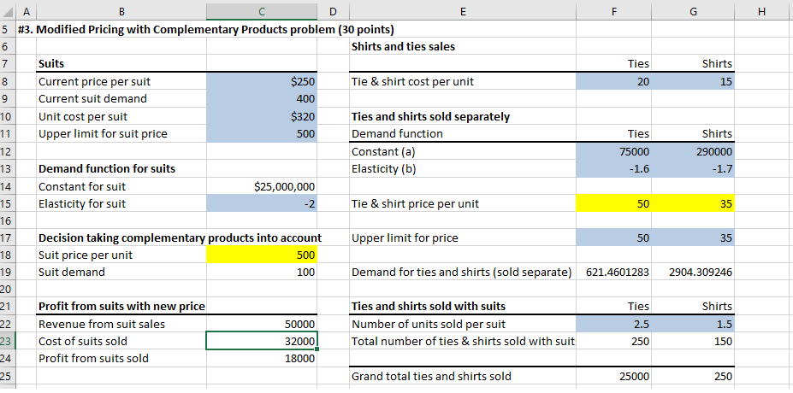Select tie cost per unit cell 20

(614, 81)
